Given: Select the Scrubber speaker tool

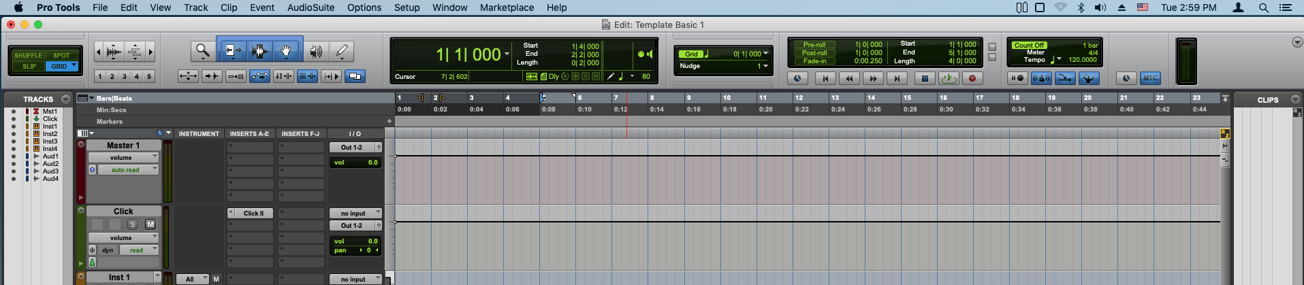Looking at the screenshot, I should click(316, 51).
